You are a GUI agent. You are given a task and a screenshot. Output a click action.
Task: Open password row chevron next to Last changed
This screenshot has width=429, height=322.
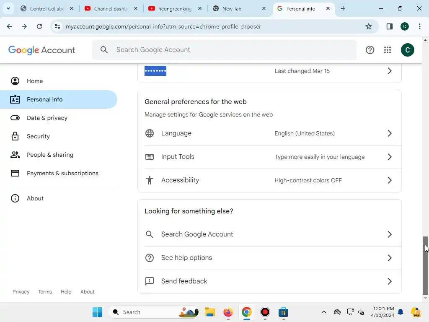pos(390,71)
